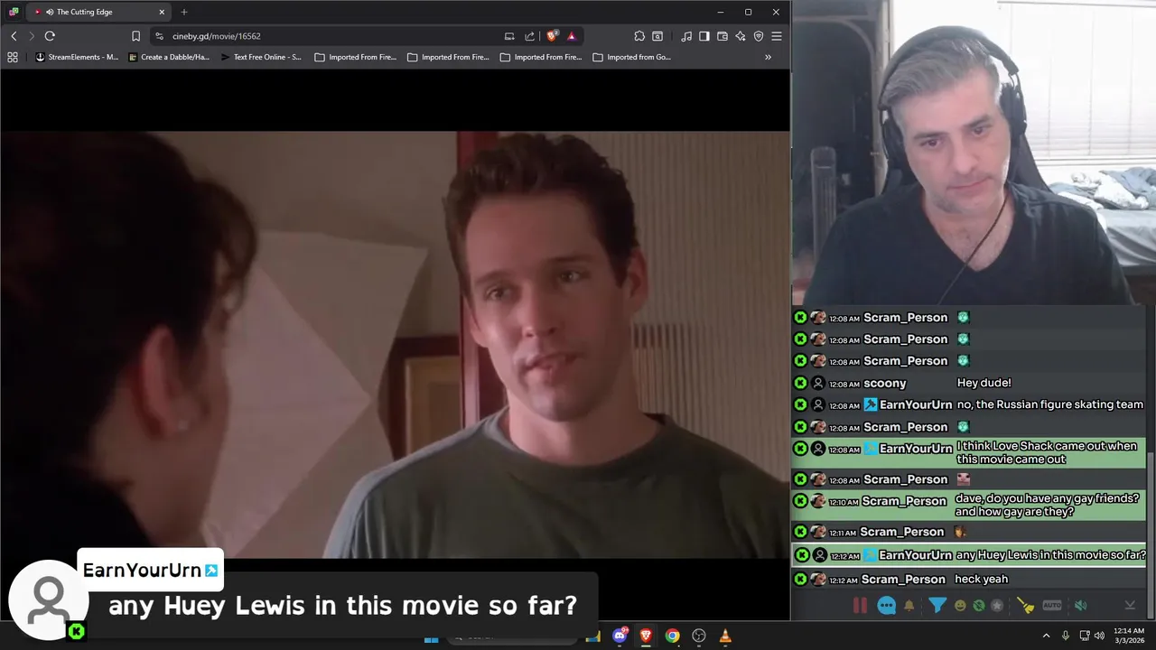Open the Brave hamburger main menu
Image resolution: width=1156 pixels, height=650 pixels.
[777, 36]
